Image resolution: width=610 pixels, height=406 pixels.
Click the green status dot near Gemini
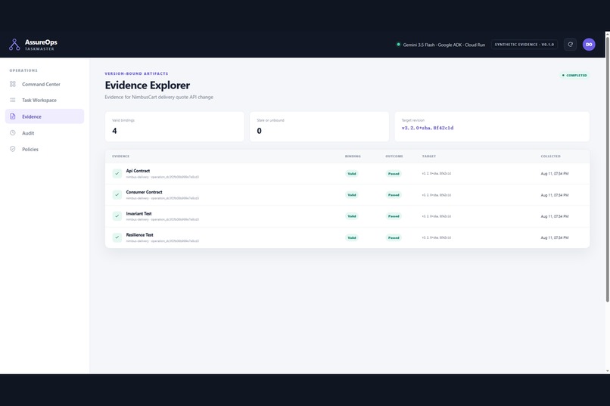398,45
